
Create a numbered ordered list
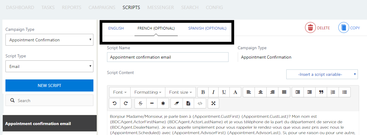coord(333,92)
